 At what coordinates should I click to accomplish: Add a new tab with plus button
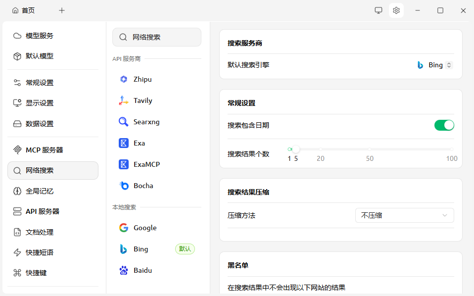[62, 10]
